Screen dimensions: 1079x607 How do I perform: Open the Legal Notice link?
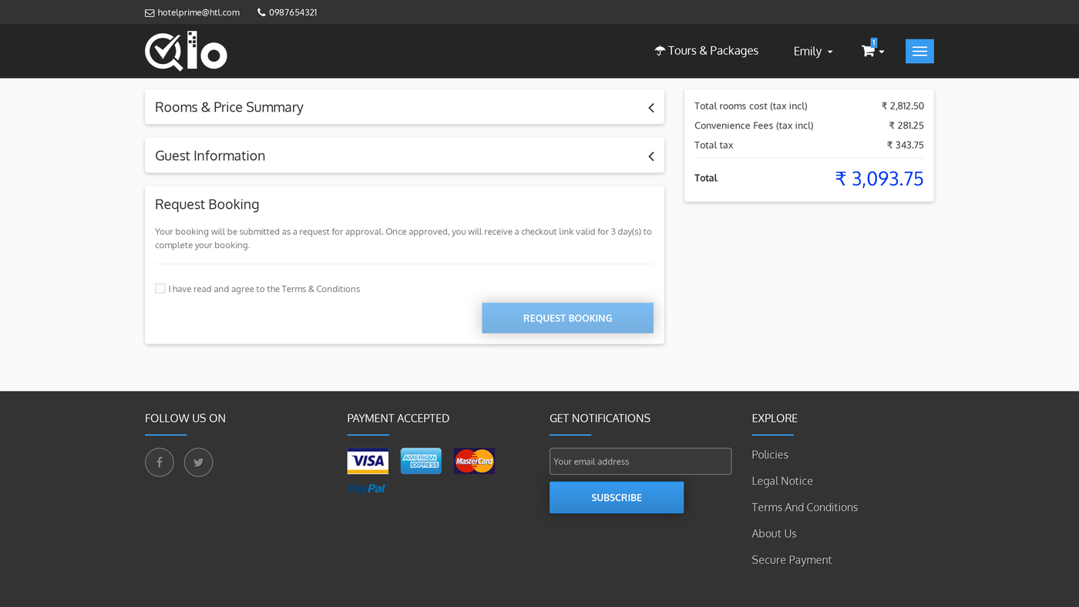782,481
